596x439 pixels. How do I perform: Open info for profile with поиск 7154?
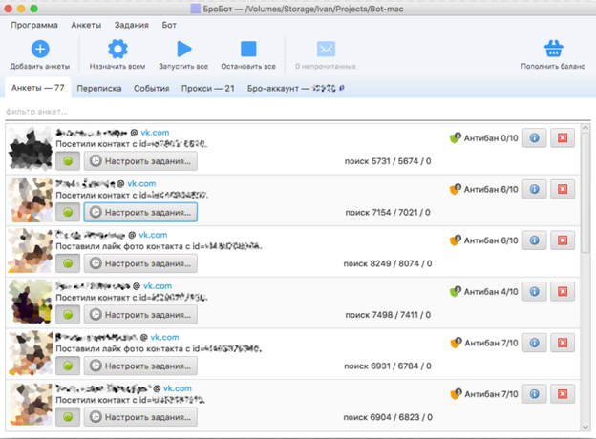tap(535, 189)
